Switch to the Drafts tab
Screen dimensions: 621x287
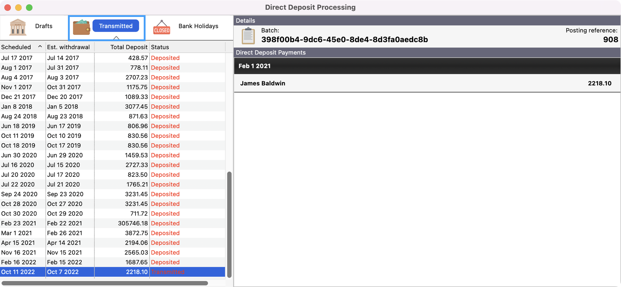(44, 26)
